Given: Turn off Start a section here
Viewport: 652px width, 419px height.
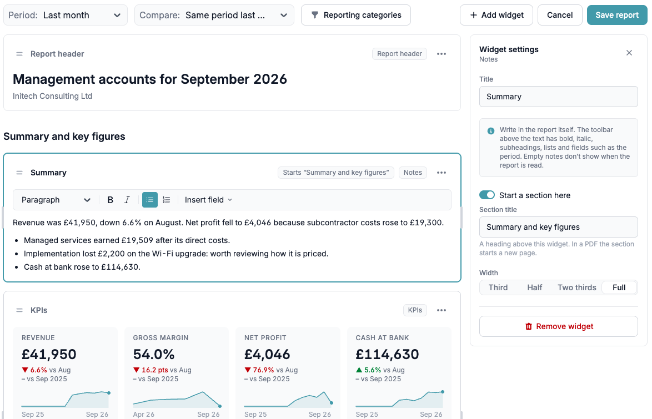Looking at the screenshot, I should tap(487, 195).
